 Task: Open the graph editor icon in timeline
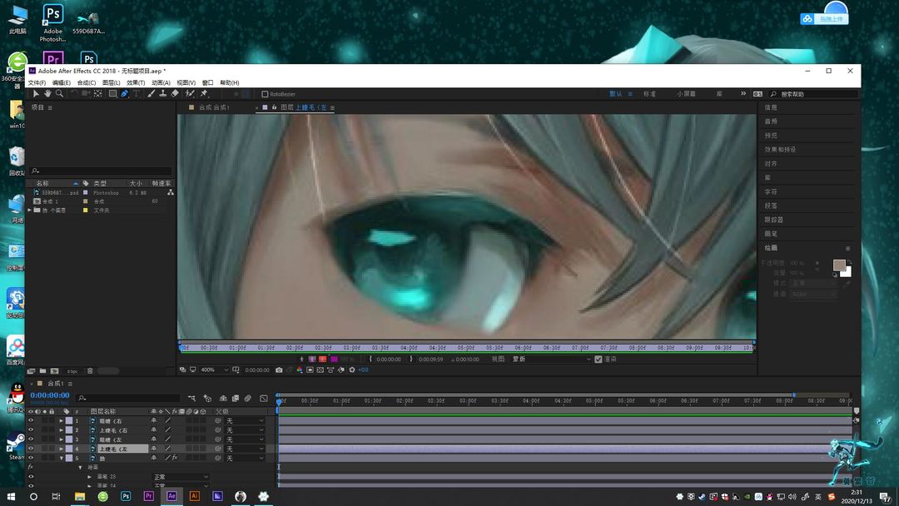264,399
